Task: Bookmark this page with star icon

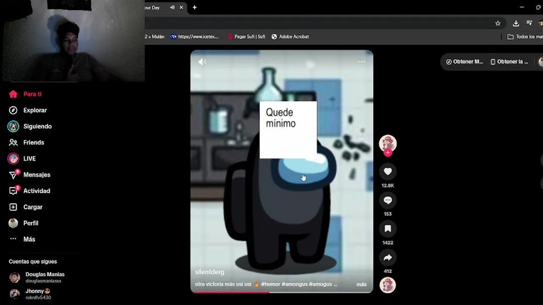Action: pyautogui.click(x=498, y=23)
